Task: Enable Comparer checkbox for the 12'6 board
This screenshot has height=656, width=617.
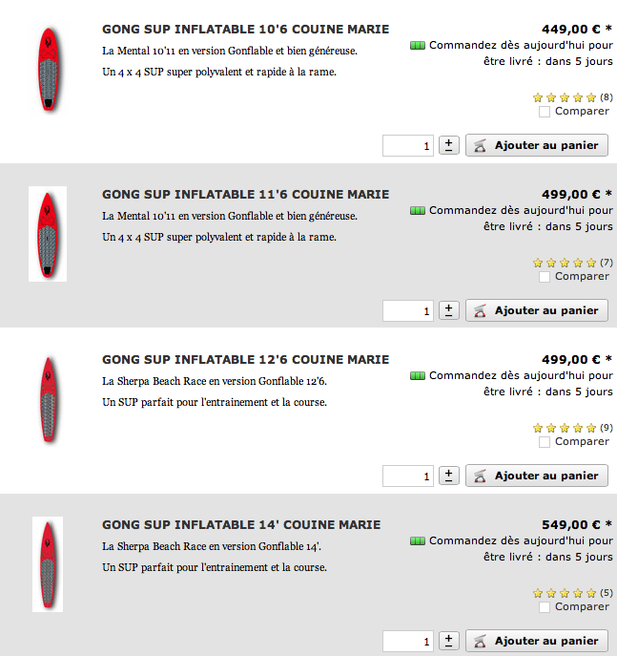Action: coord(544,442)
